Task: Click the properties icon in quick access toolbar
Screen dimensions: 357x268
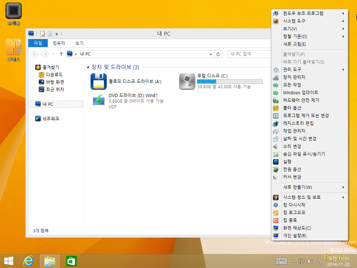Action: [x=42, y=34]
